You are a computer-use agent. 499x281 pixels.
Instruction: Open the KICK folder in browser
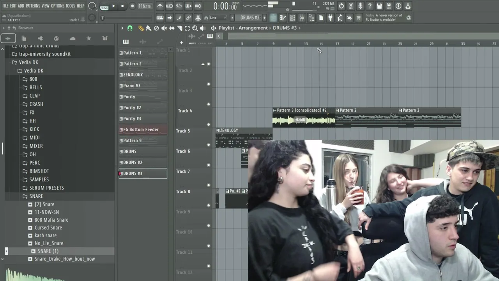34,129
